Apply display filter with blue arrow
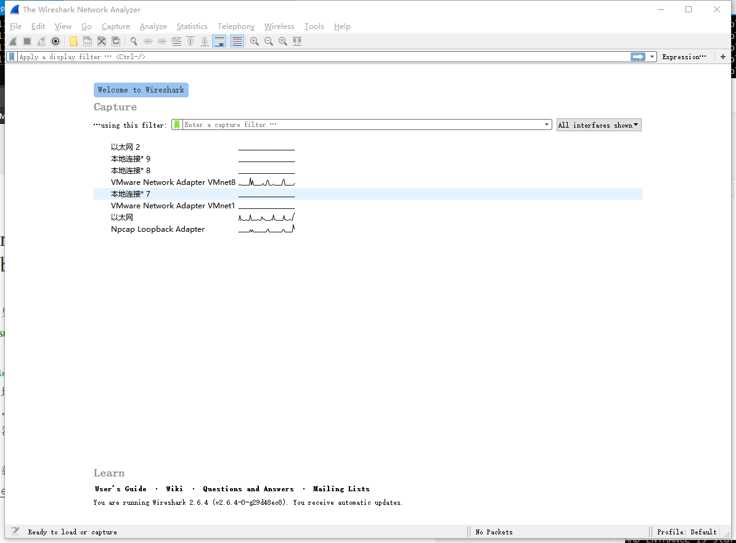This screenshot has width=736, height=543. point(638,57)
